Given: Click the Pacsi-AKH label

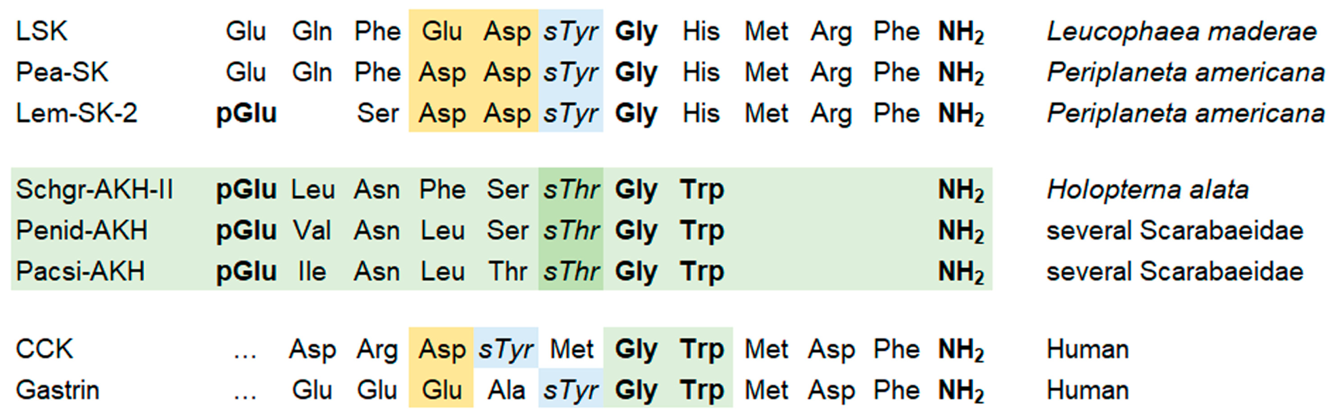Looking at the screenshot, I should click(80, 271).
